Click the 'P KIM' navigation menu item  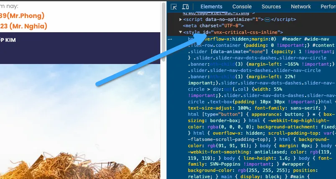click(8, 40)
